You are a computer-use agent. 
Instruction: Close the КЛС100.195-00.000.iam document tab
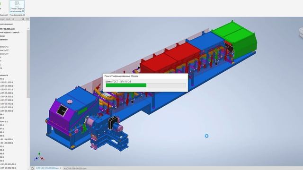click(61, 168)
